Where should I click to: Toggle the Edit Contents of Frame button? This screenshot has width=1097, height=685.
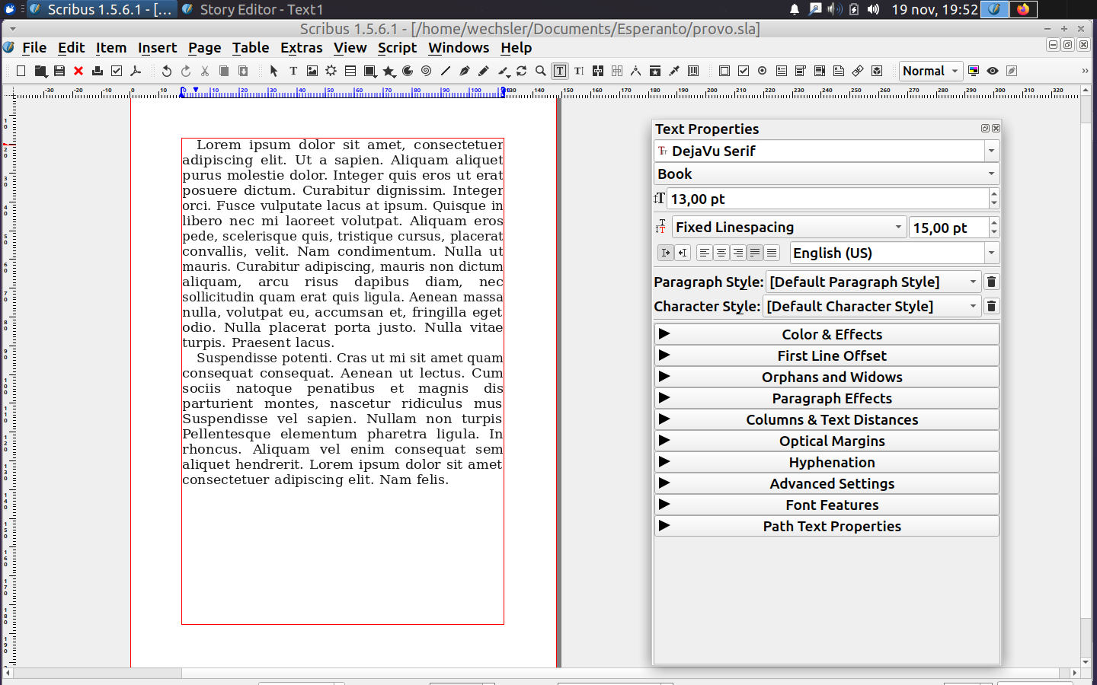pos(560,71)
